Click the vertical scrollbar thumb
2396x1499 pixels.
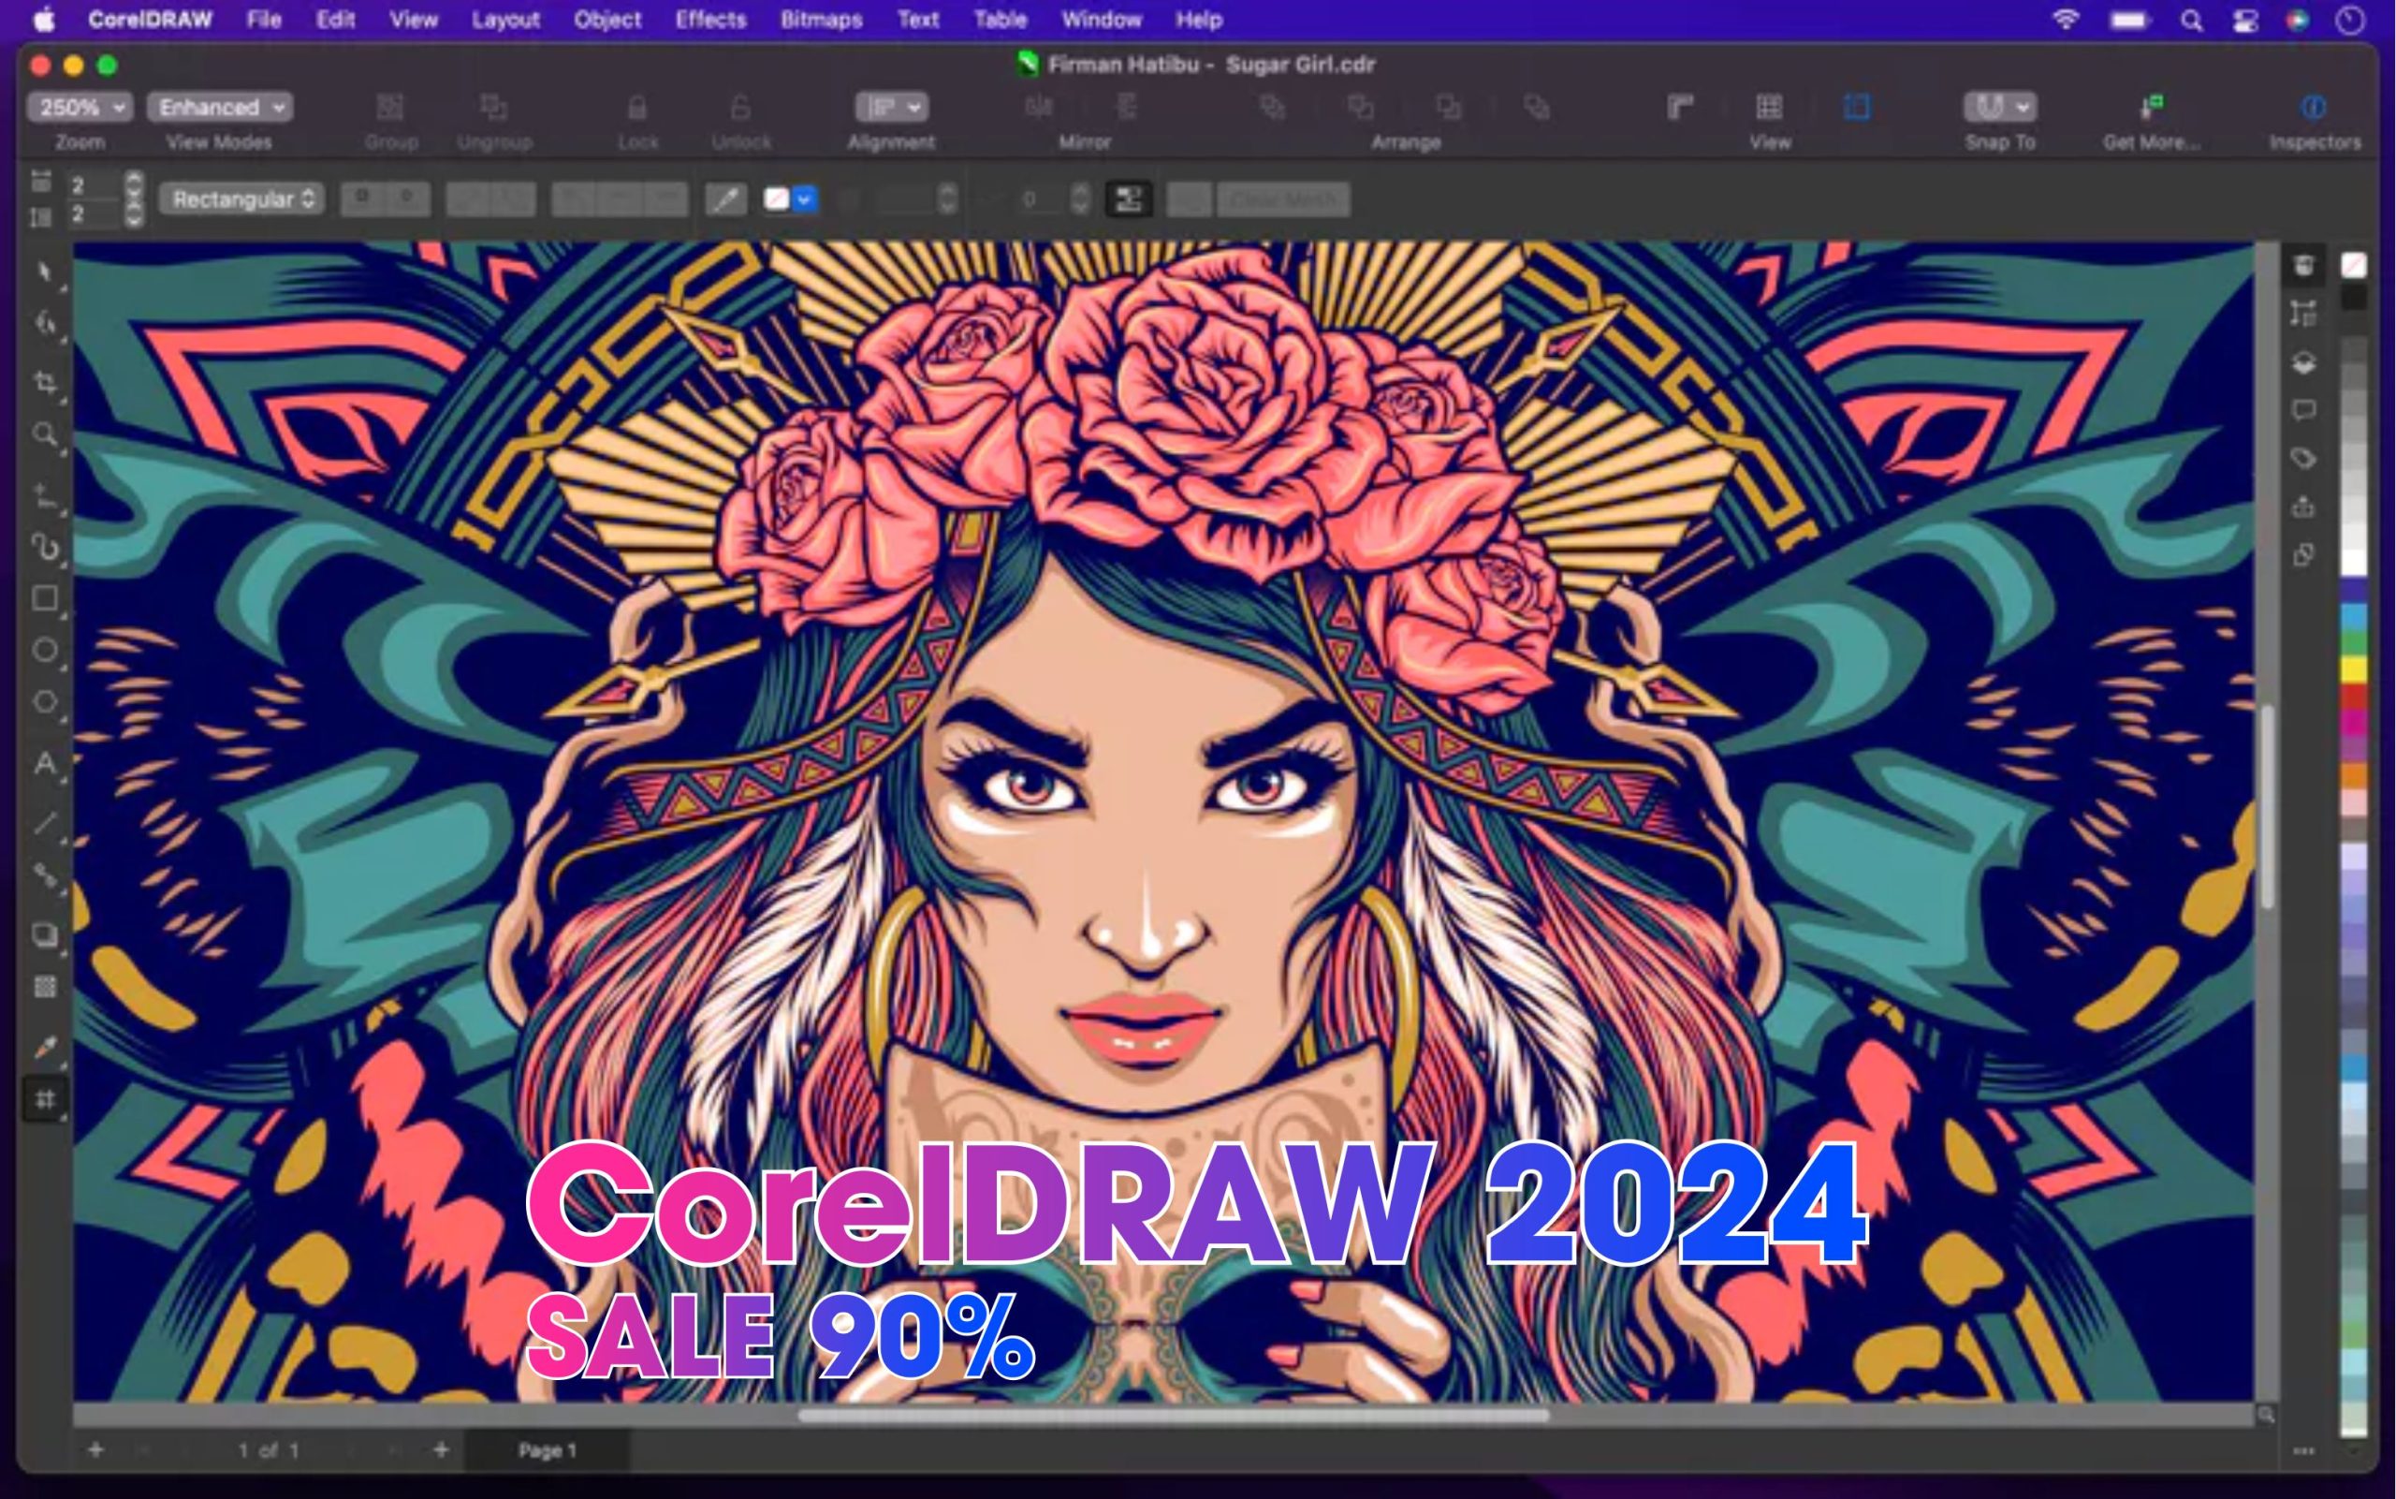pos(2266,805)
